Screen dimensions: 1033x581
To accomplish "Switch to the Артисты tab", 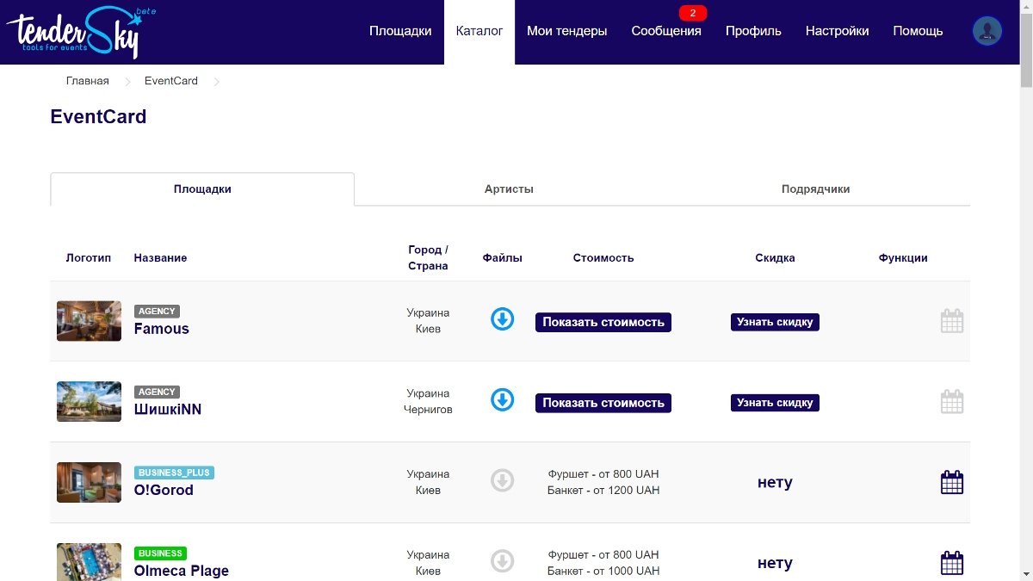I will [509, 189].
